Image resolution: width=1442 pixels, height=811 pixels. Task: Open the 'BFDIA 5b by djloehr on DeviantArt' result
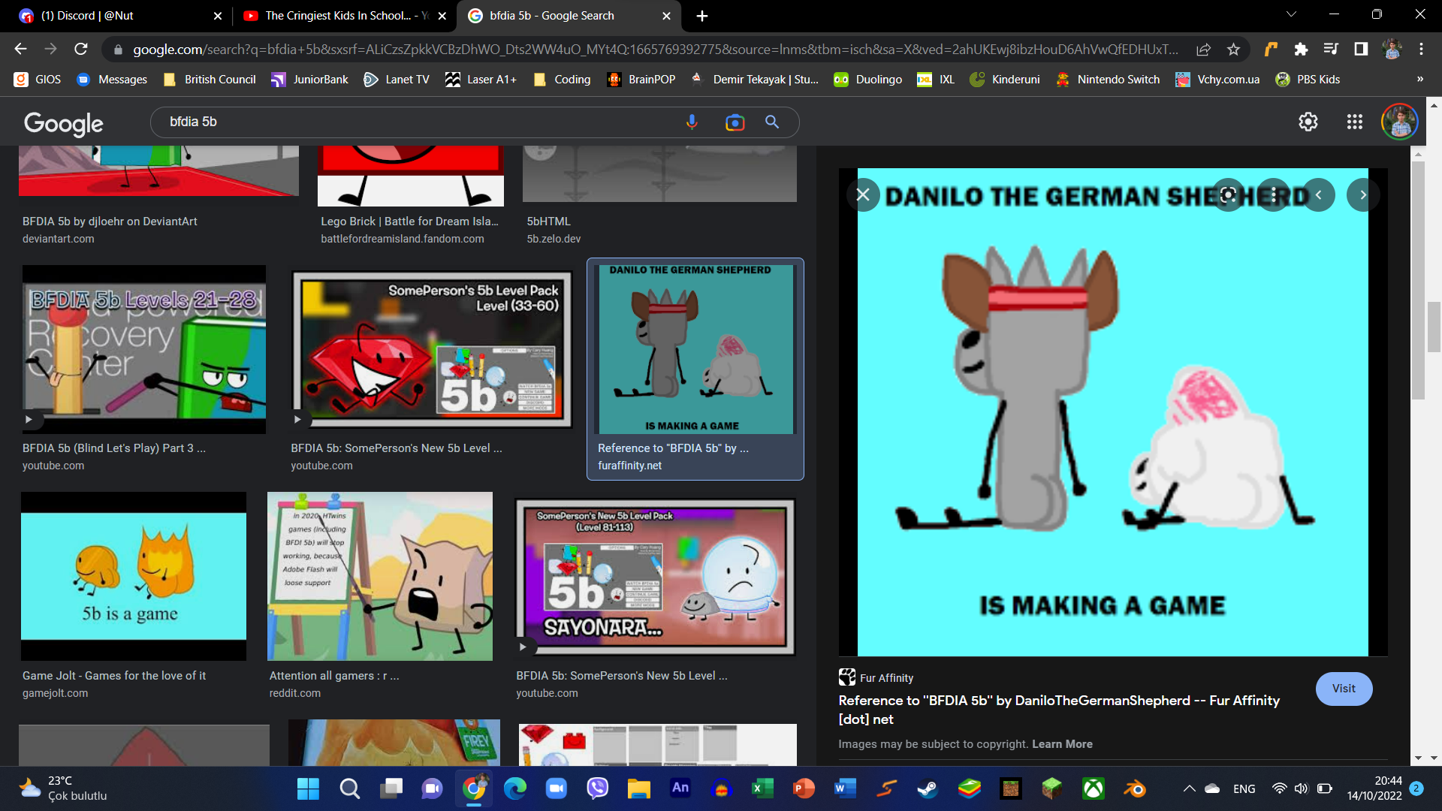click(x=110, y=222)
